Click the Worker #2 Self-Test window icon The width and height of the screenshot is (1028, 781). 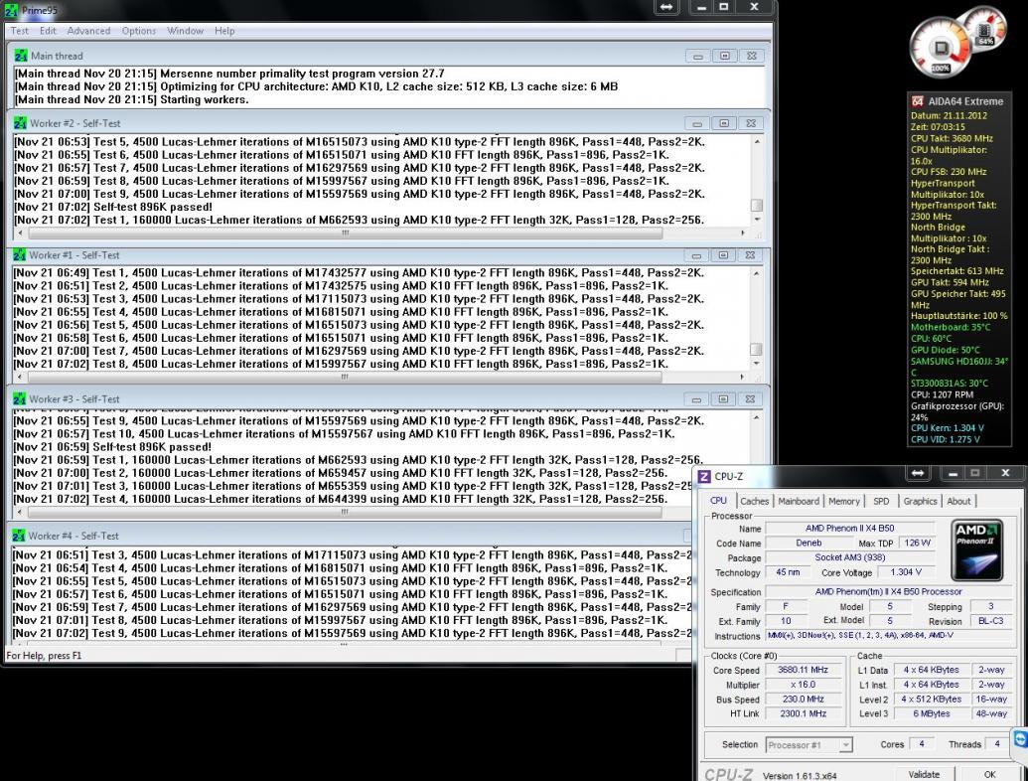20,123
